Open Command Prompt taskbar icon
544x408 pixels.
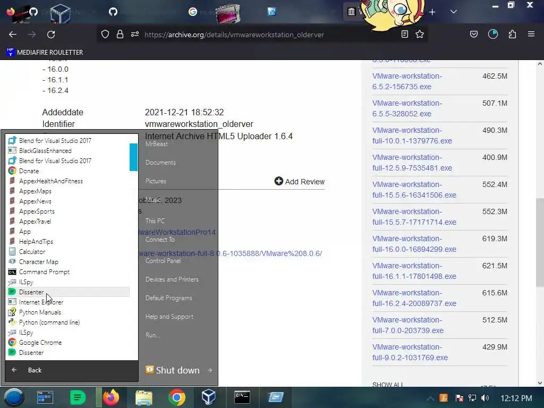242,397
